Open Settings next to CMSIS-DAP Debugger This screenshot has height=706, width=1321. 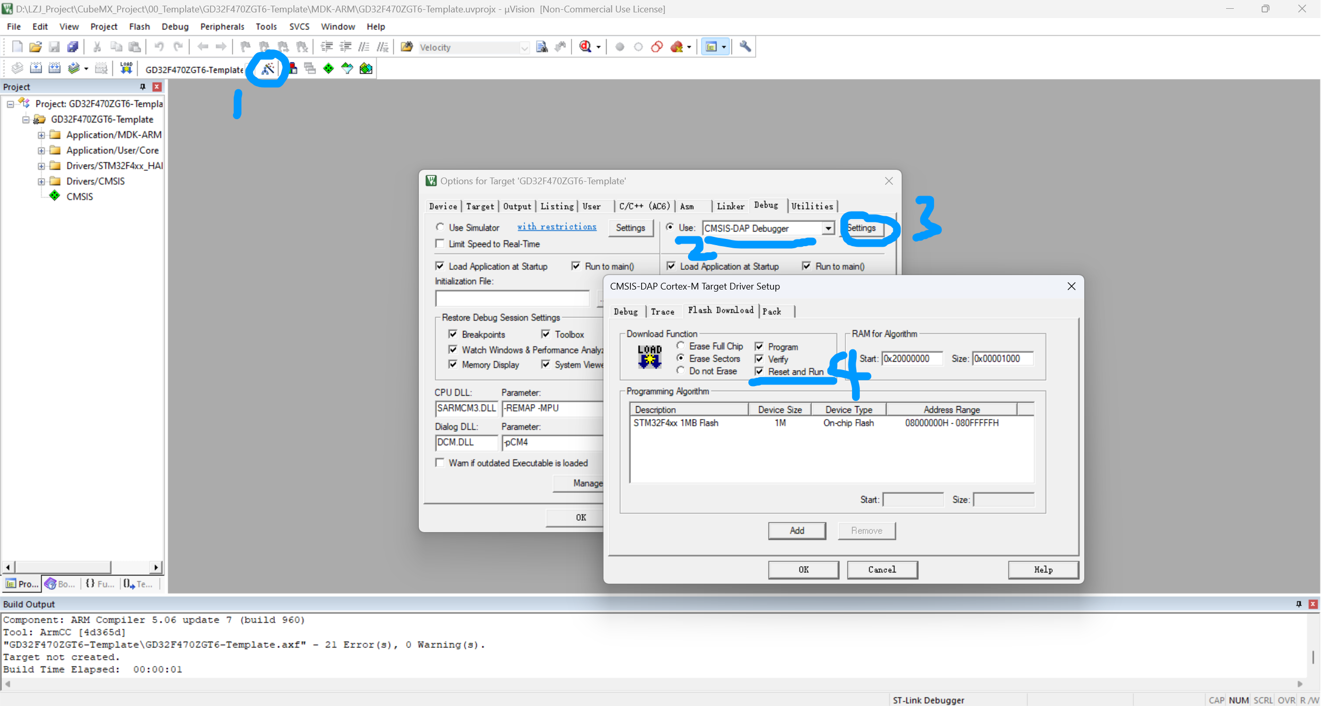pyautogui.click(x=862, y=228)
